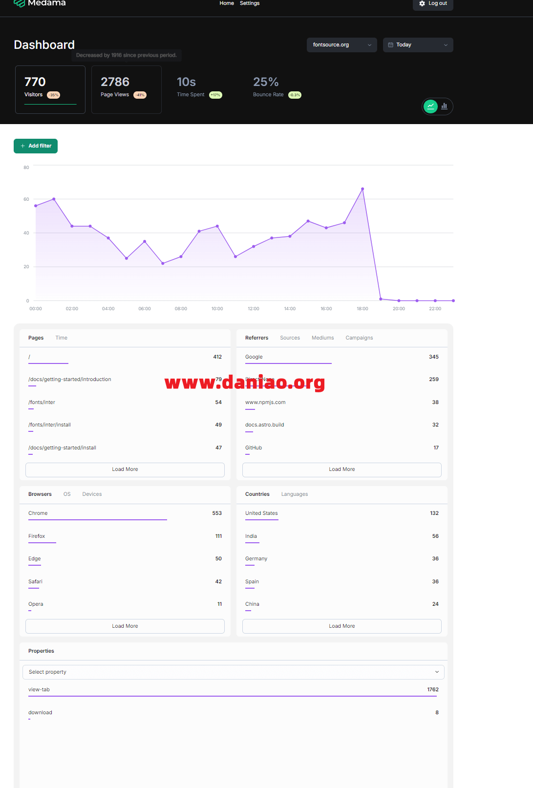Open the fontsource.org website dropdown
The image size is (533, 788).
click(x=341, y=45)
